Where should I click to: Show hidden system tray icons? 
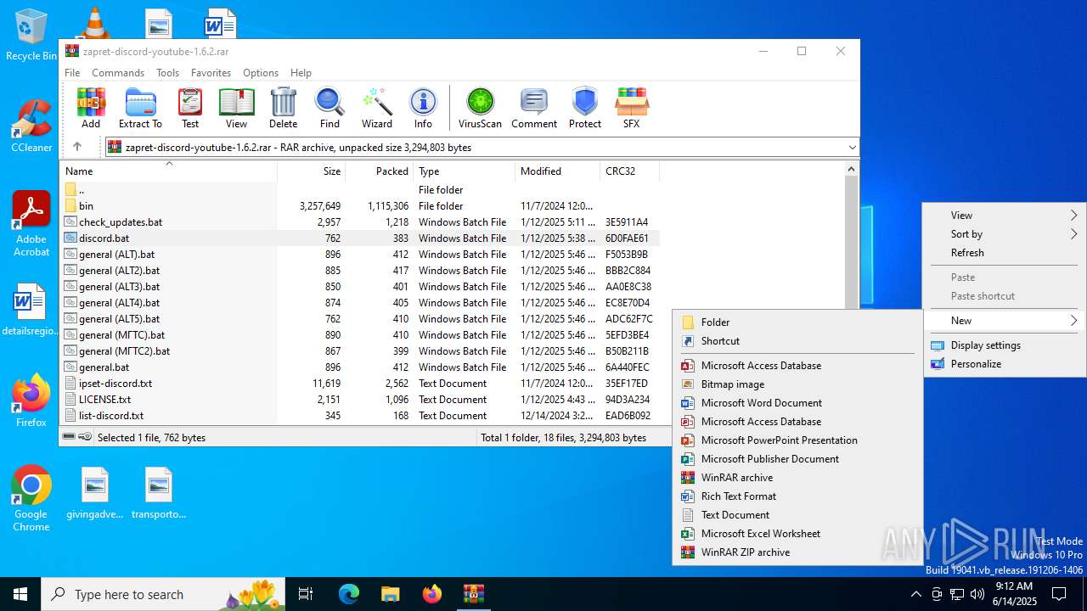915,594
